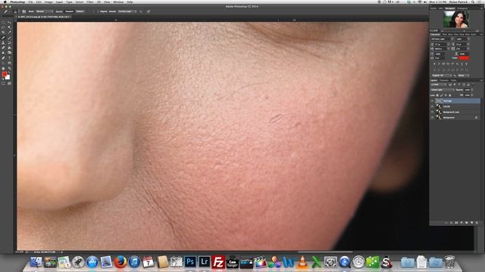Select the Eyedropper tool
485x272 pixels.
point(10,32)
